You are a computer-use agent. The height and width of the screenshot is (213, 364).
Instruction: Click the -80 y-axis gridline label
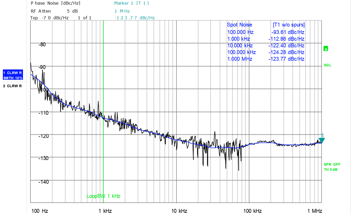pos(42,45)
